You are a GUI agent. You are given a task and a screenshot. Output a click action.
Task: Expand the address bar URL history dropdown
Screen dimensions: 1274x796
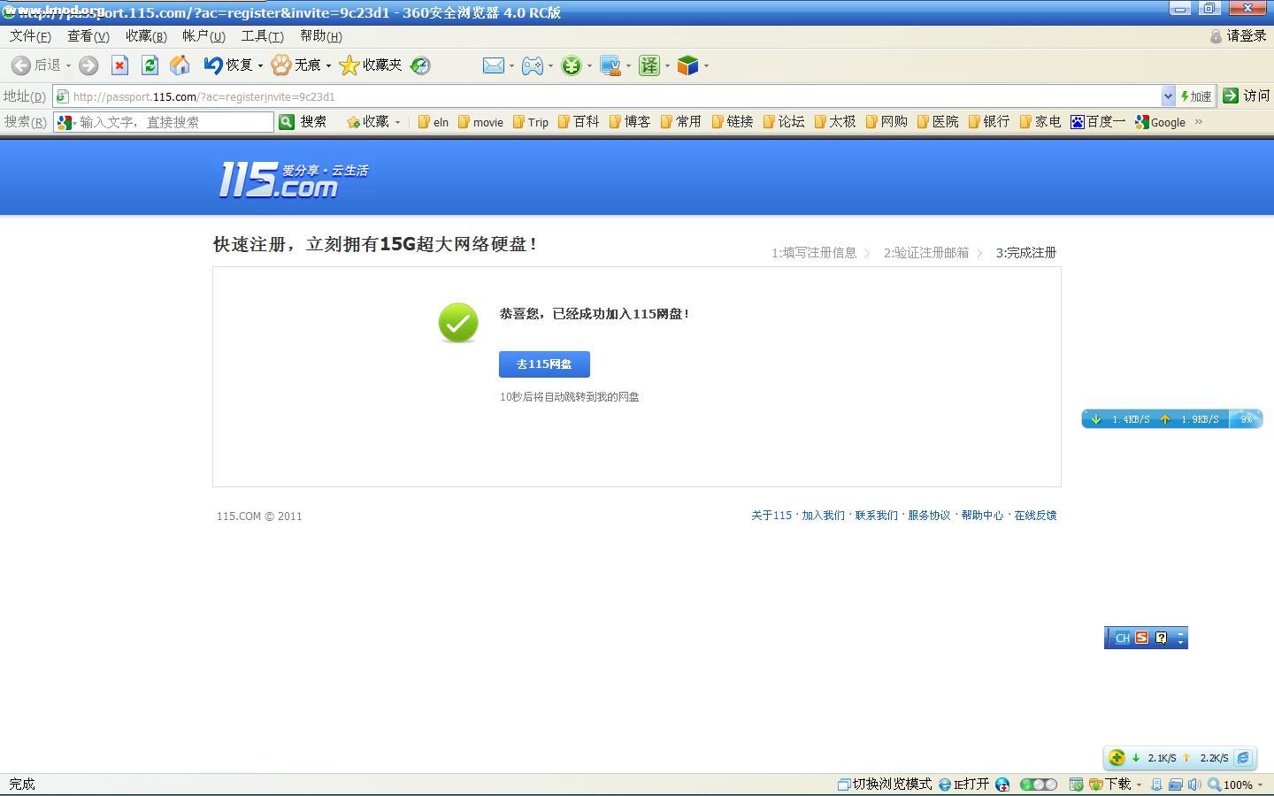(1168, 96)
